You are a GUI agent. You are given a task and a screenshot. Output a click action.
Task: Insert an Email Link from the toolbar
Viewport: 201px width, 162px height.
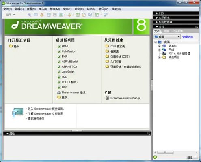click(x=36, y=15)
